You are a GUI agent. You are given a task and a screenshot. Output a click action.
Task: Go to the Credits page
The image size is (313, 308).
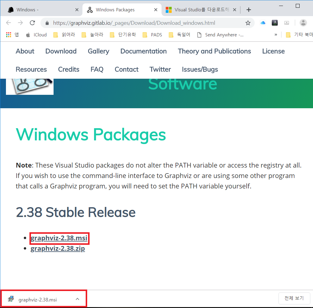pos(68,69)
